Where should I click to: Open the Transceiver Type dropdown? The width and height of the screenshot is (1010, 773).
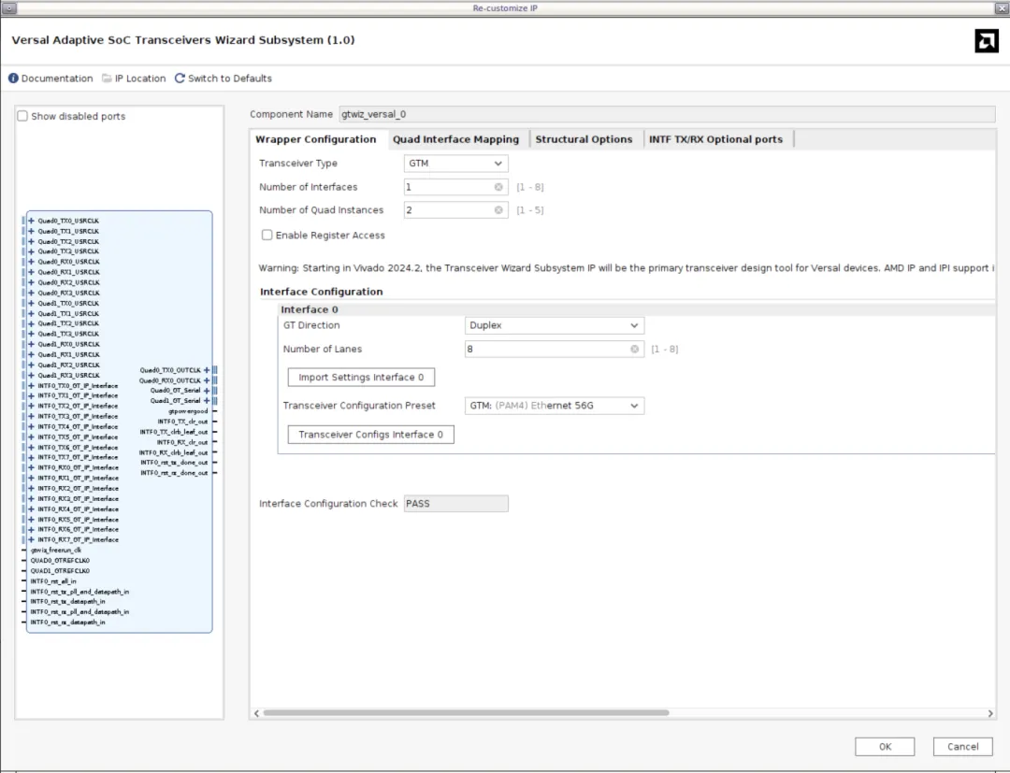(x=456, y=164)
